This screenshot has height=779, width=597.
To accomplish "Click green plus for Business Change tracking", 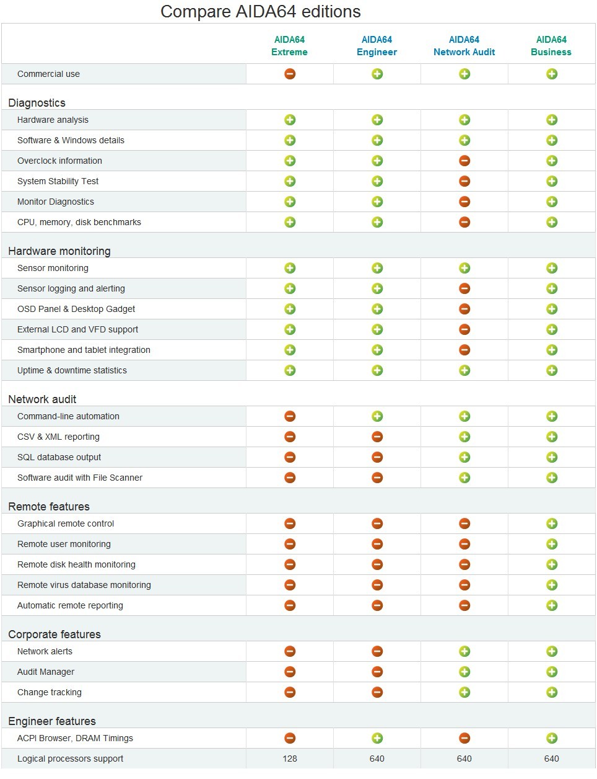I will click(x=552, y=692).
